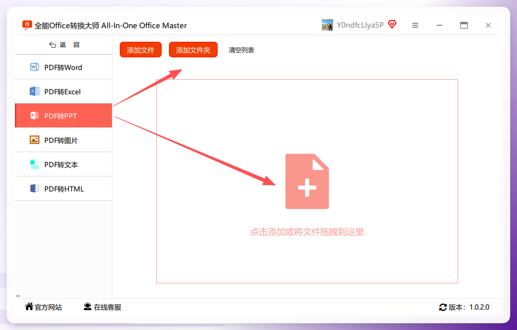Switch to PDF转图片 conversion
Viewport: 517px width, 330px height.
[x=64, y=140]
